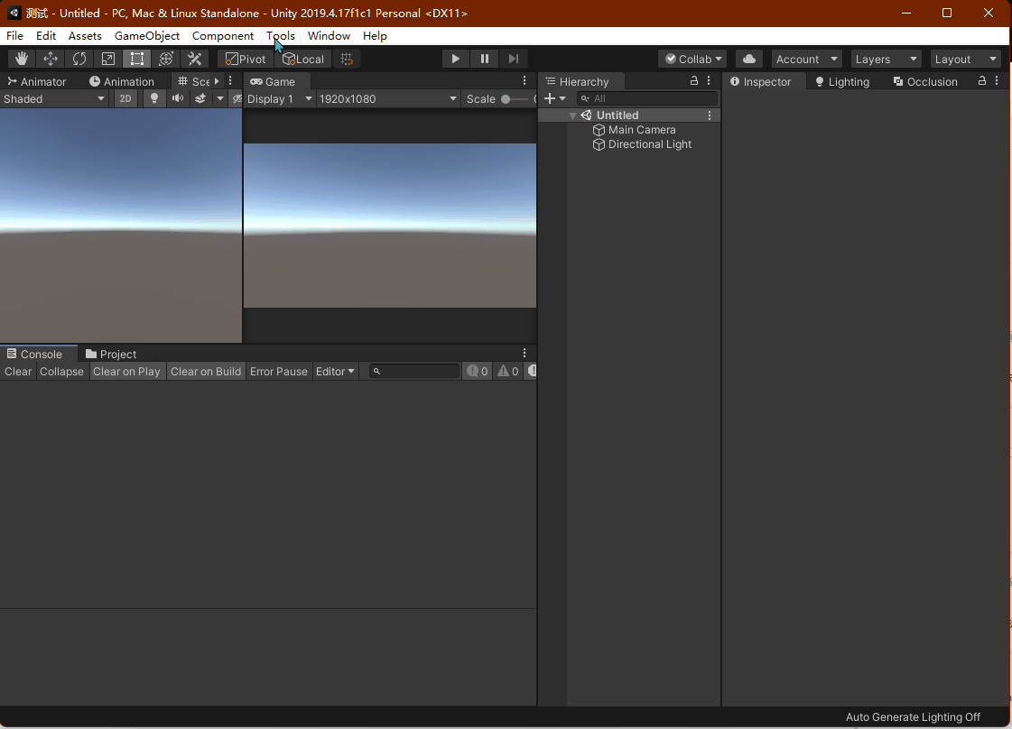Show more tabs with the arrow beside Scene
The width and height of the screenshot is (1012, 729).
coord(217,81)
